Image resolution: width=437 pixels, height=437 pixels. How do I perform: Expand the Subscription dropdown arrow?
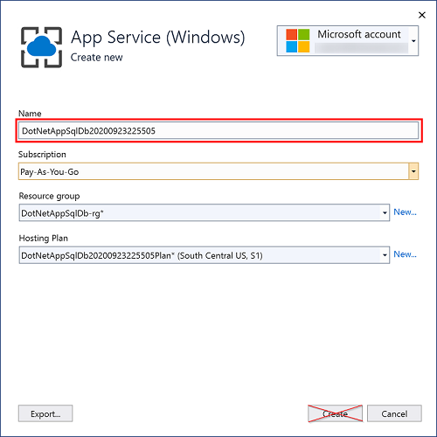point(413,171)
